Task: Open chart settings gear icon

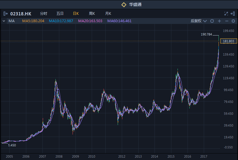Action: tap(233, 21)
